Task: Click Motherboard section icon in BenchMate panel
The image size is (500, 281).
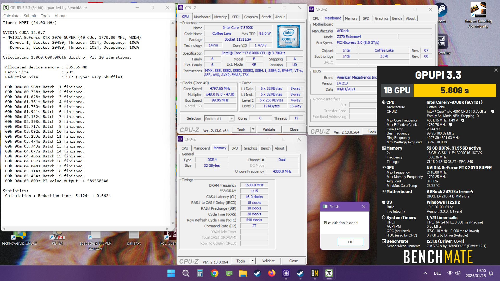Action: pos(384,191)
